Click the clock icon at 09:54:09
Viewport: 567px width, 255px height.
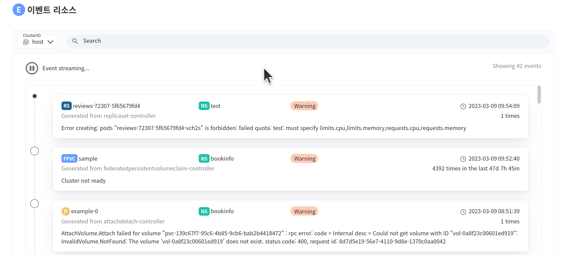tap(463, 106)
